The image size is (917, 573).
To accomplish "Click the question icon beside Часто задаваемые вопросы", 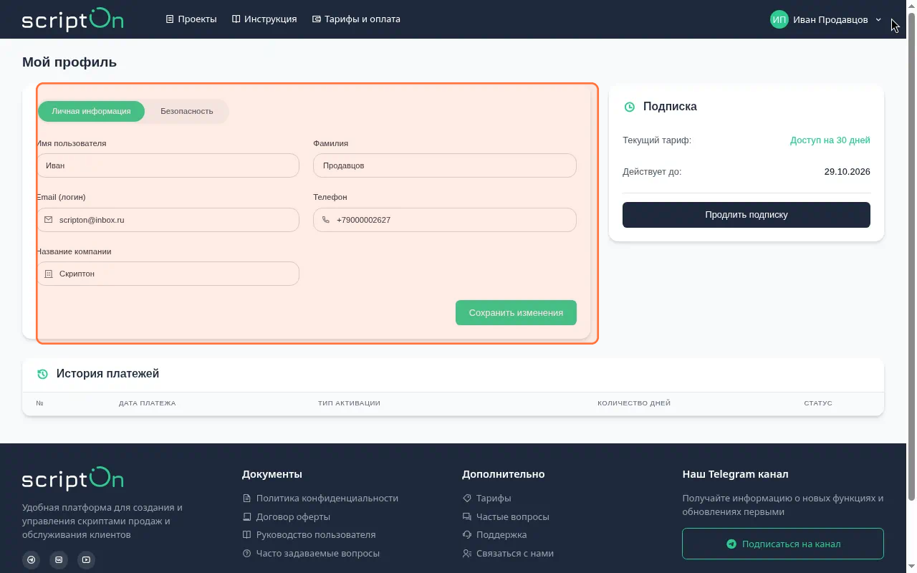I will pos(246,554).
